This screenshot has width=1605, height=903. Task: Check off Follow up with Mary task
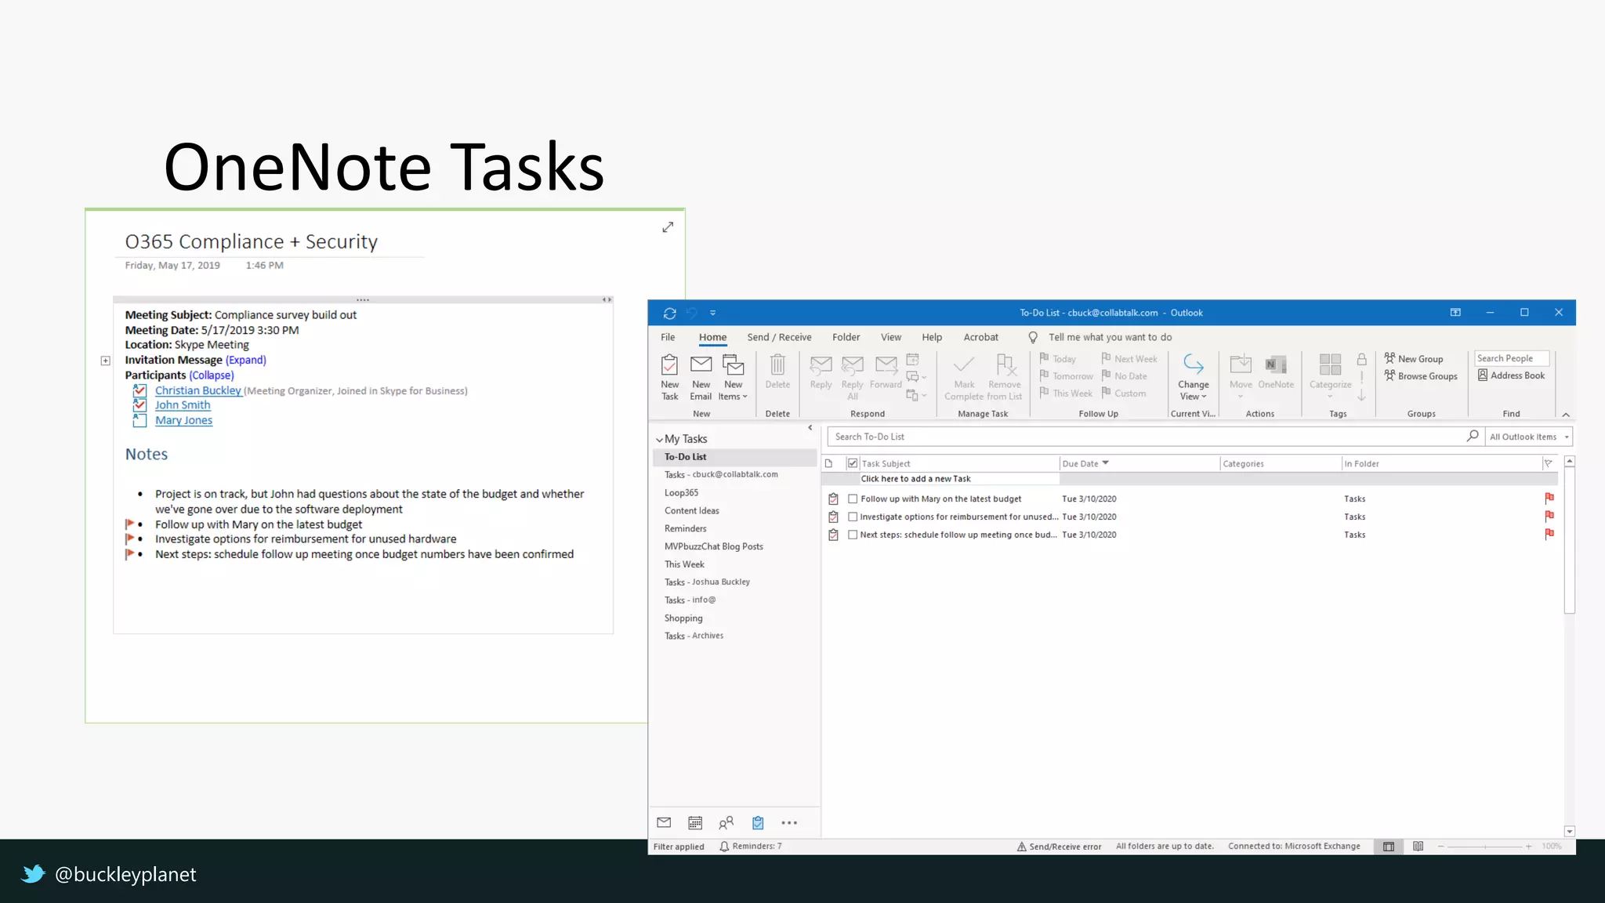pyautogui.click(x=853, y=499)
